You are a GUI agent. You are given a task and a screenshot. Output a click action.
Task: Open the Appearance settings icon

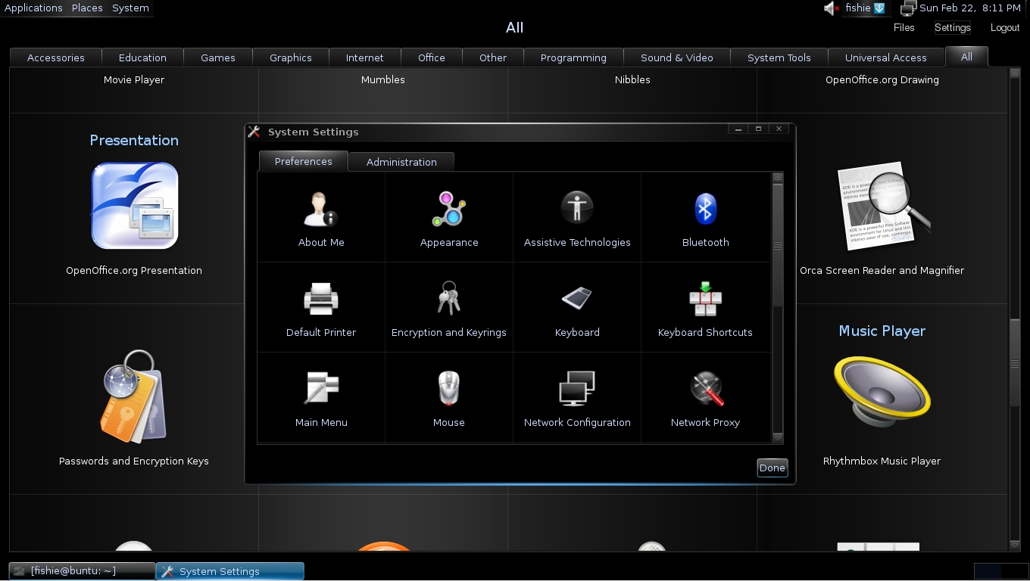[449, 210]
